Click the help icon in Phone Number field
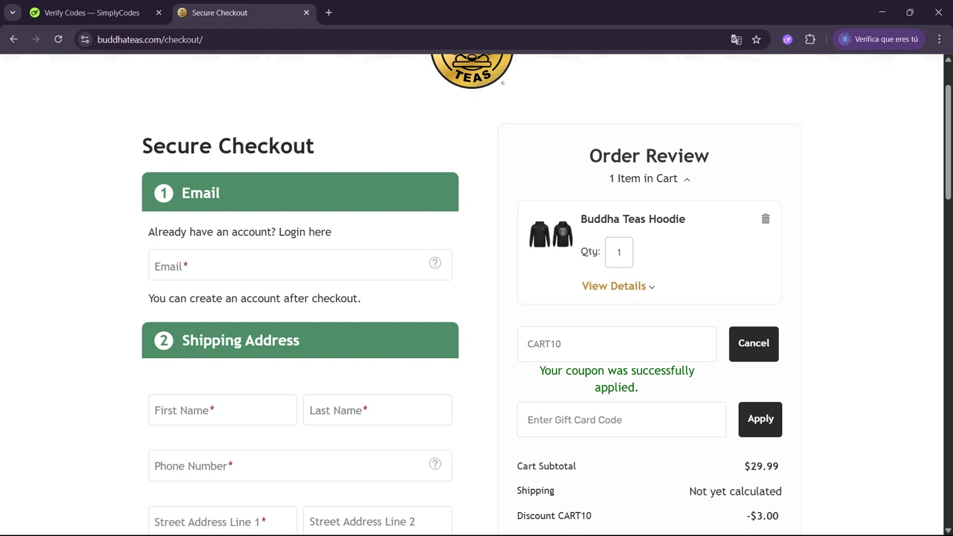Screen dimensions: 953x536 pos(435,464)
